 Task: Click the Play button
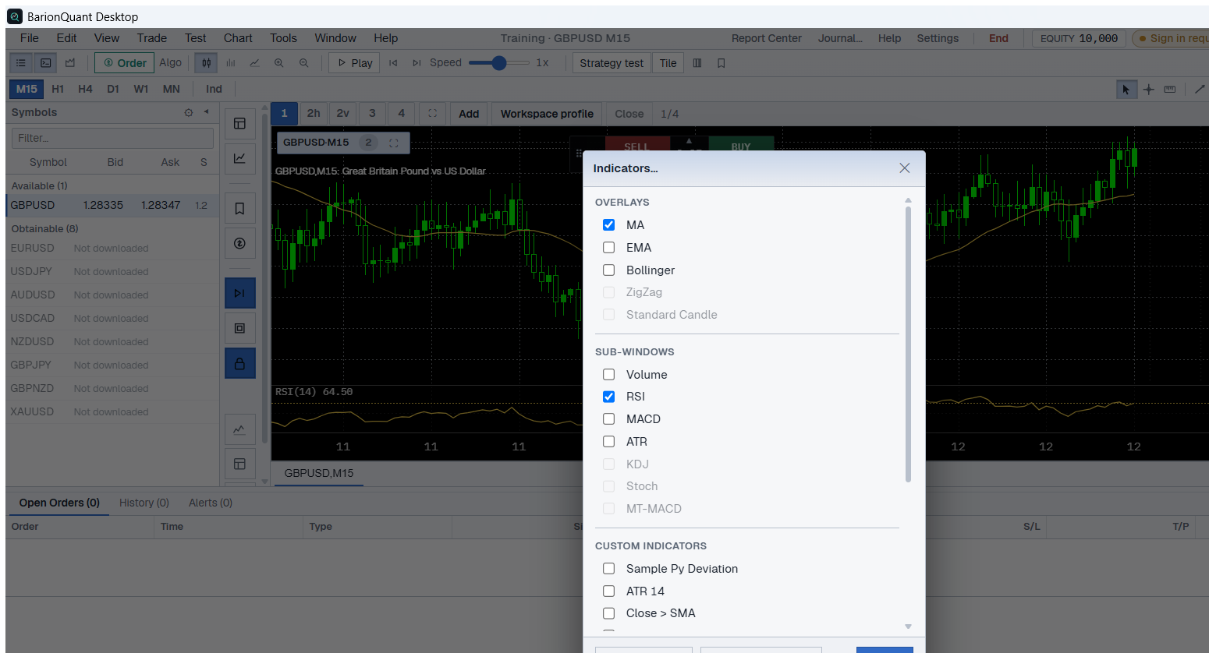(354, 63)
